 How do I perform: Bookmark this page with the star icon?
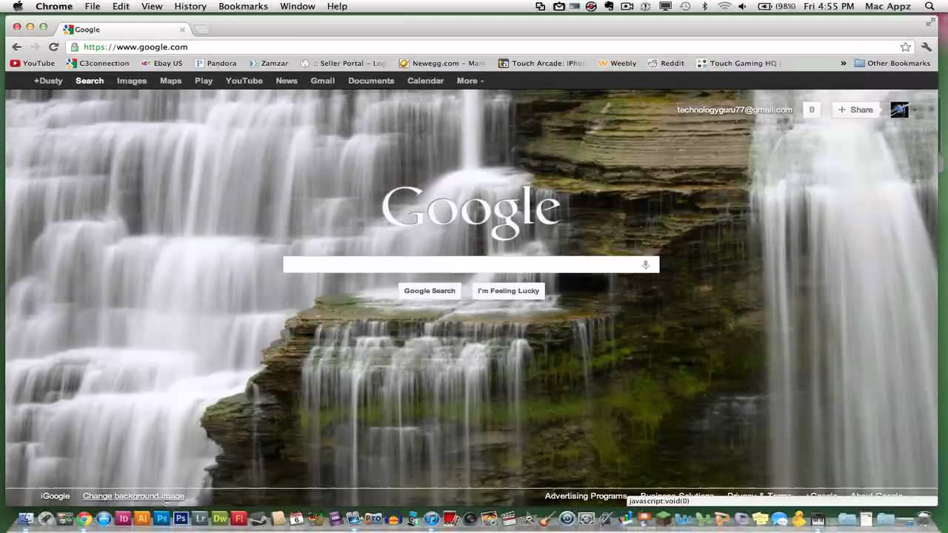[x=905, y=47]
